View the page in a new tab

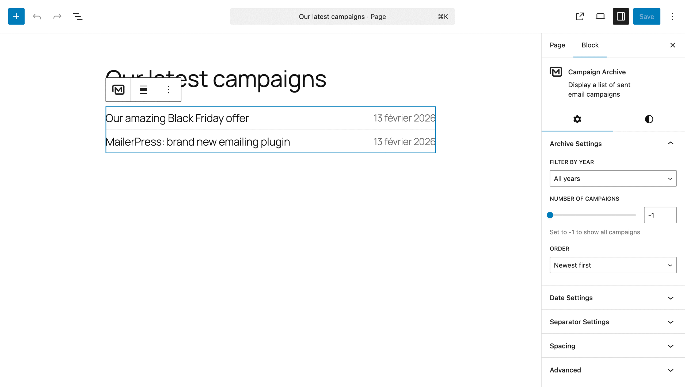[x=580, y=16]
